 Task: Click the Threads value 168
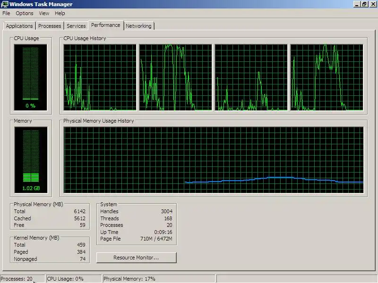[x=168, y=218]
